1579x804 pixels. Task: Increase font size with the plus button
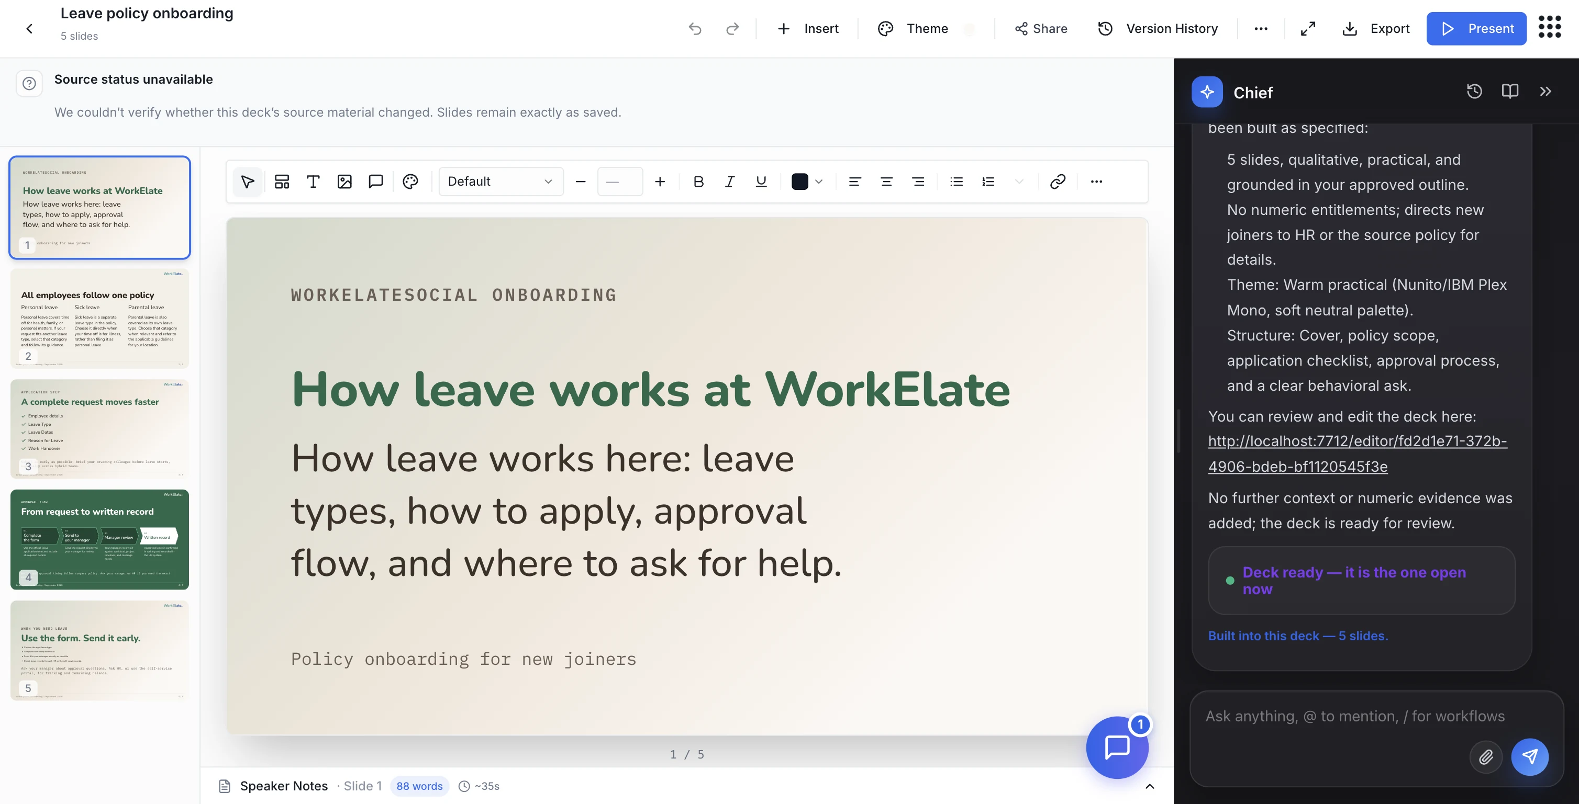point(660,181)
